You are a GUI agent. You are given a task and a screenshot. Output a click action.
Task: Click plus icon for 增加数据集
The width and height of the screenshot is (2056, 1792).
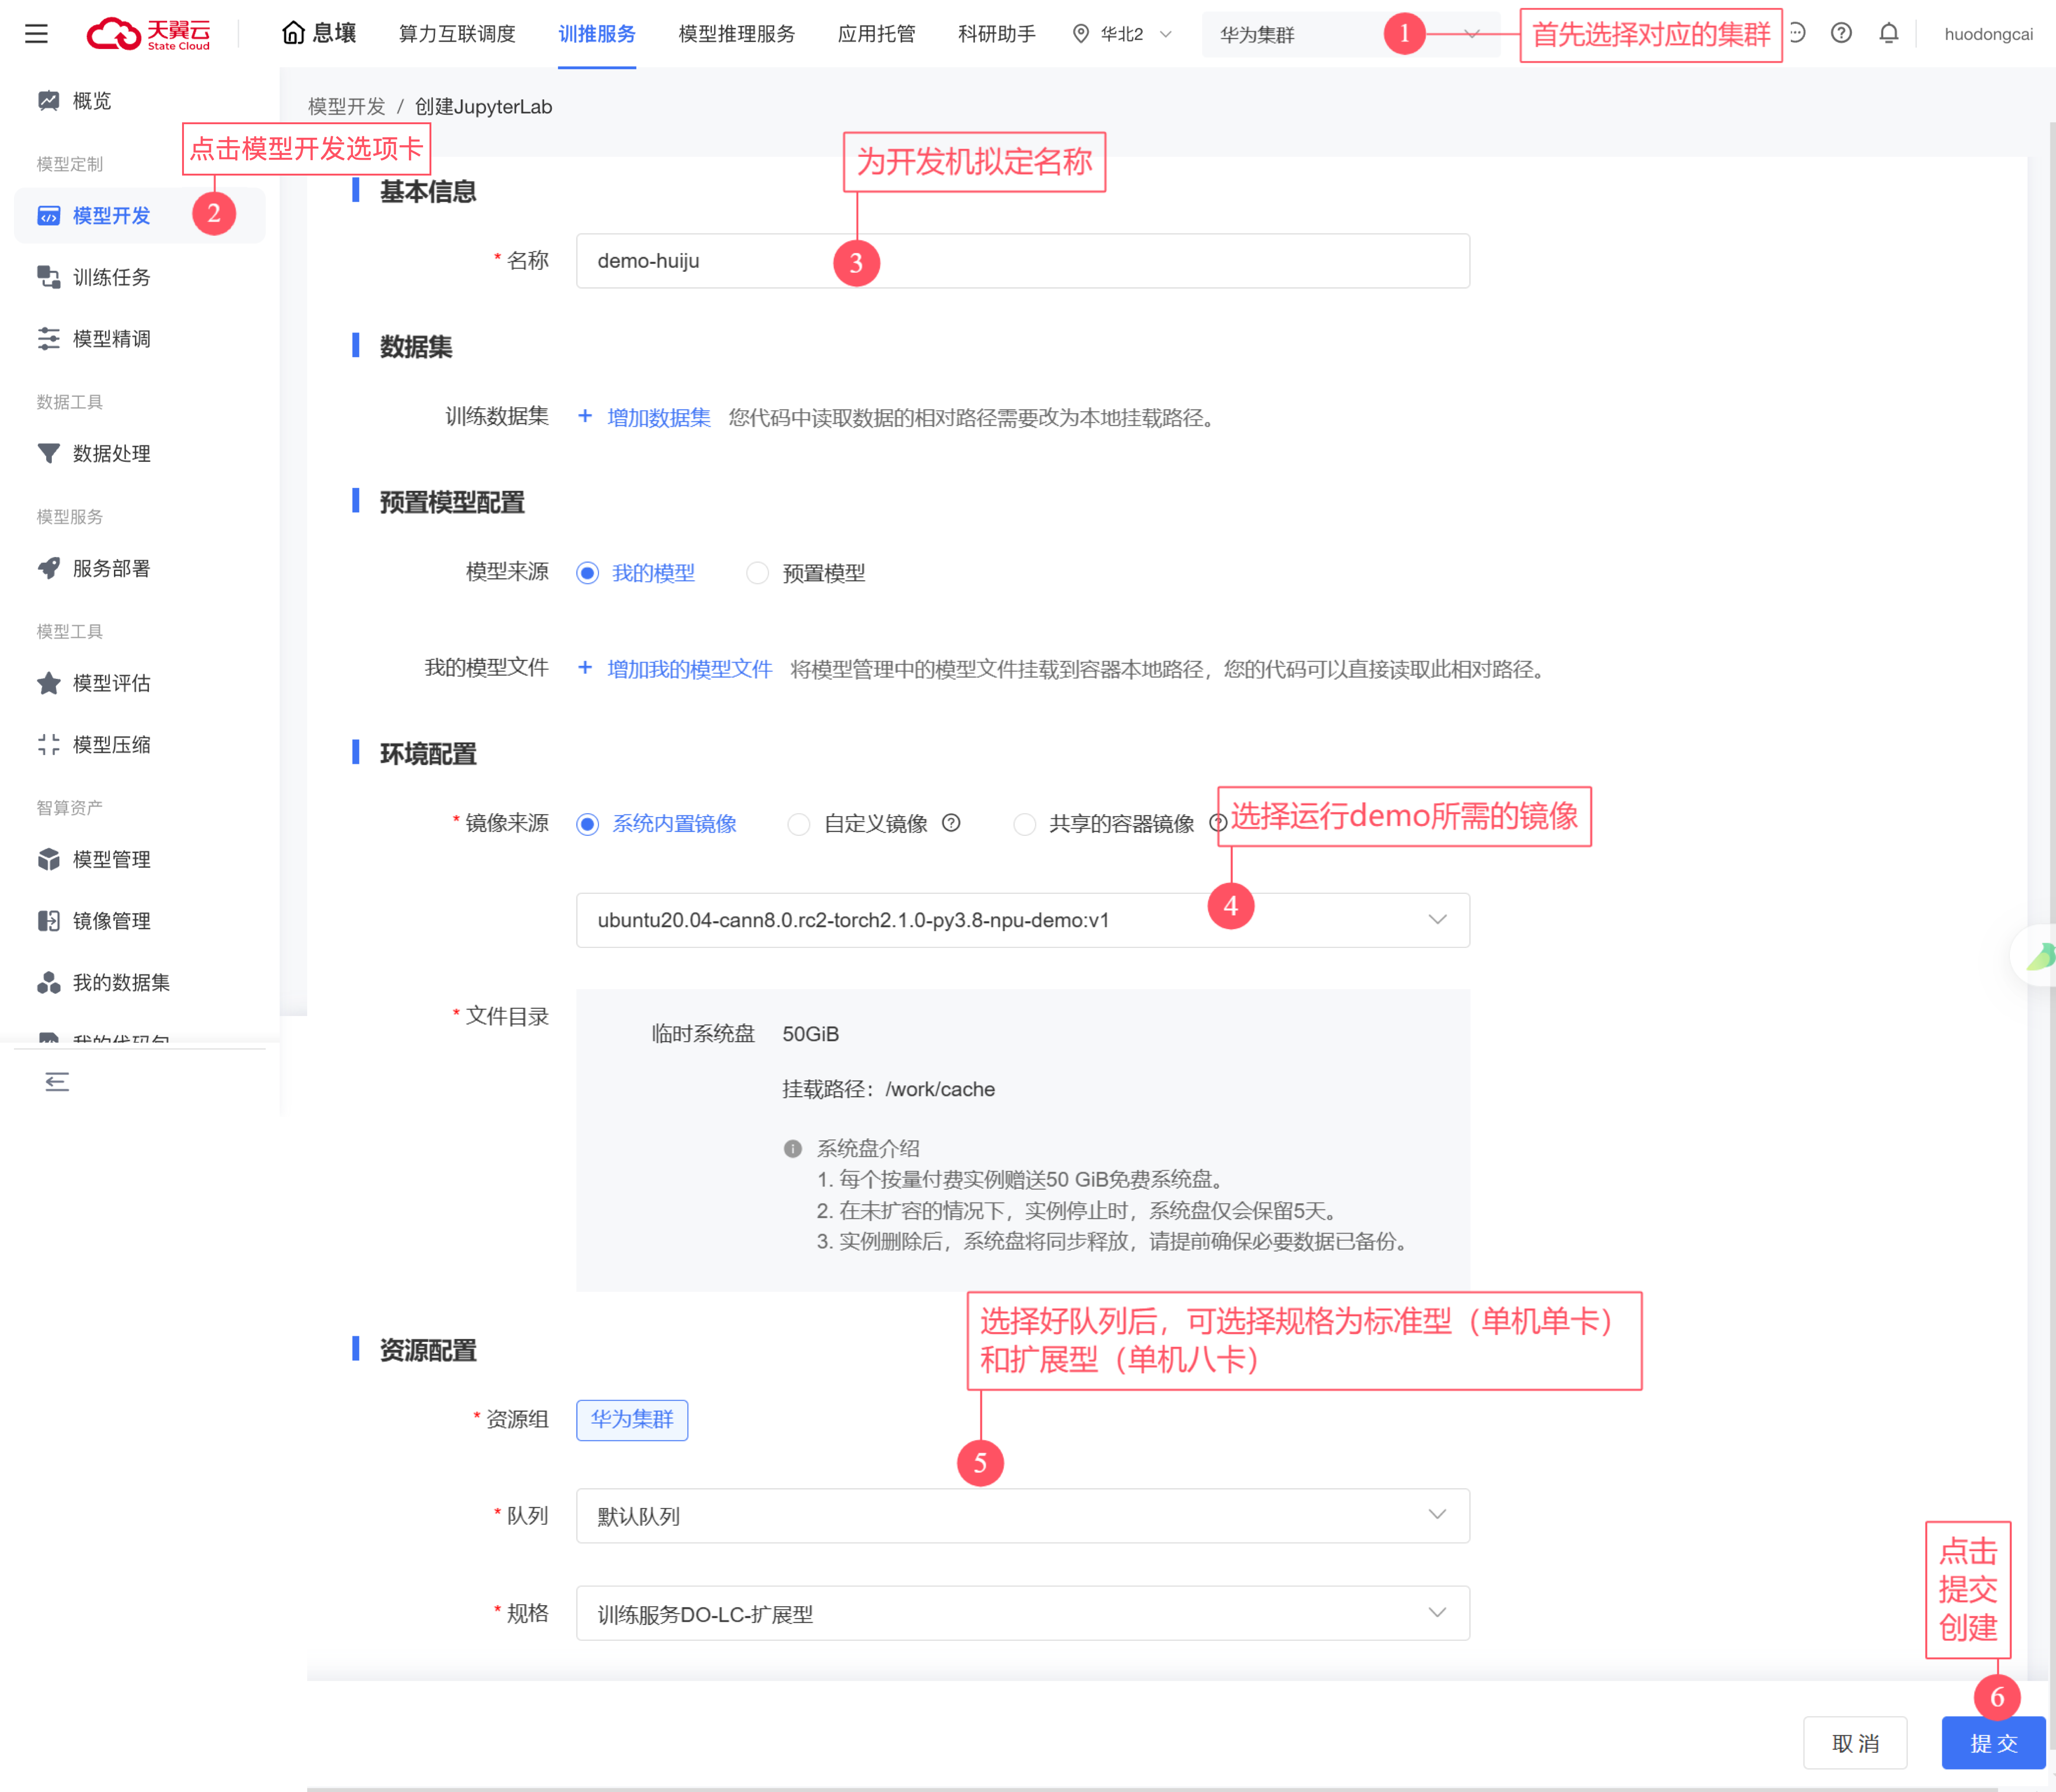click(585, 416)
